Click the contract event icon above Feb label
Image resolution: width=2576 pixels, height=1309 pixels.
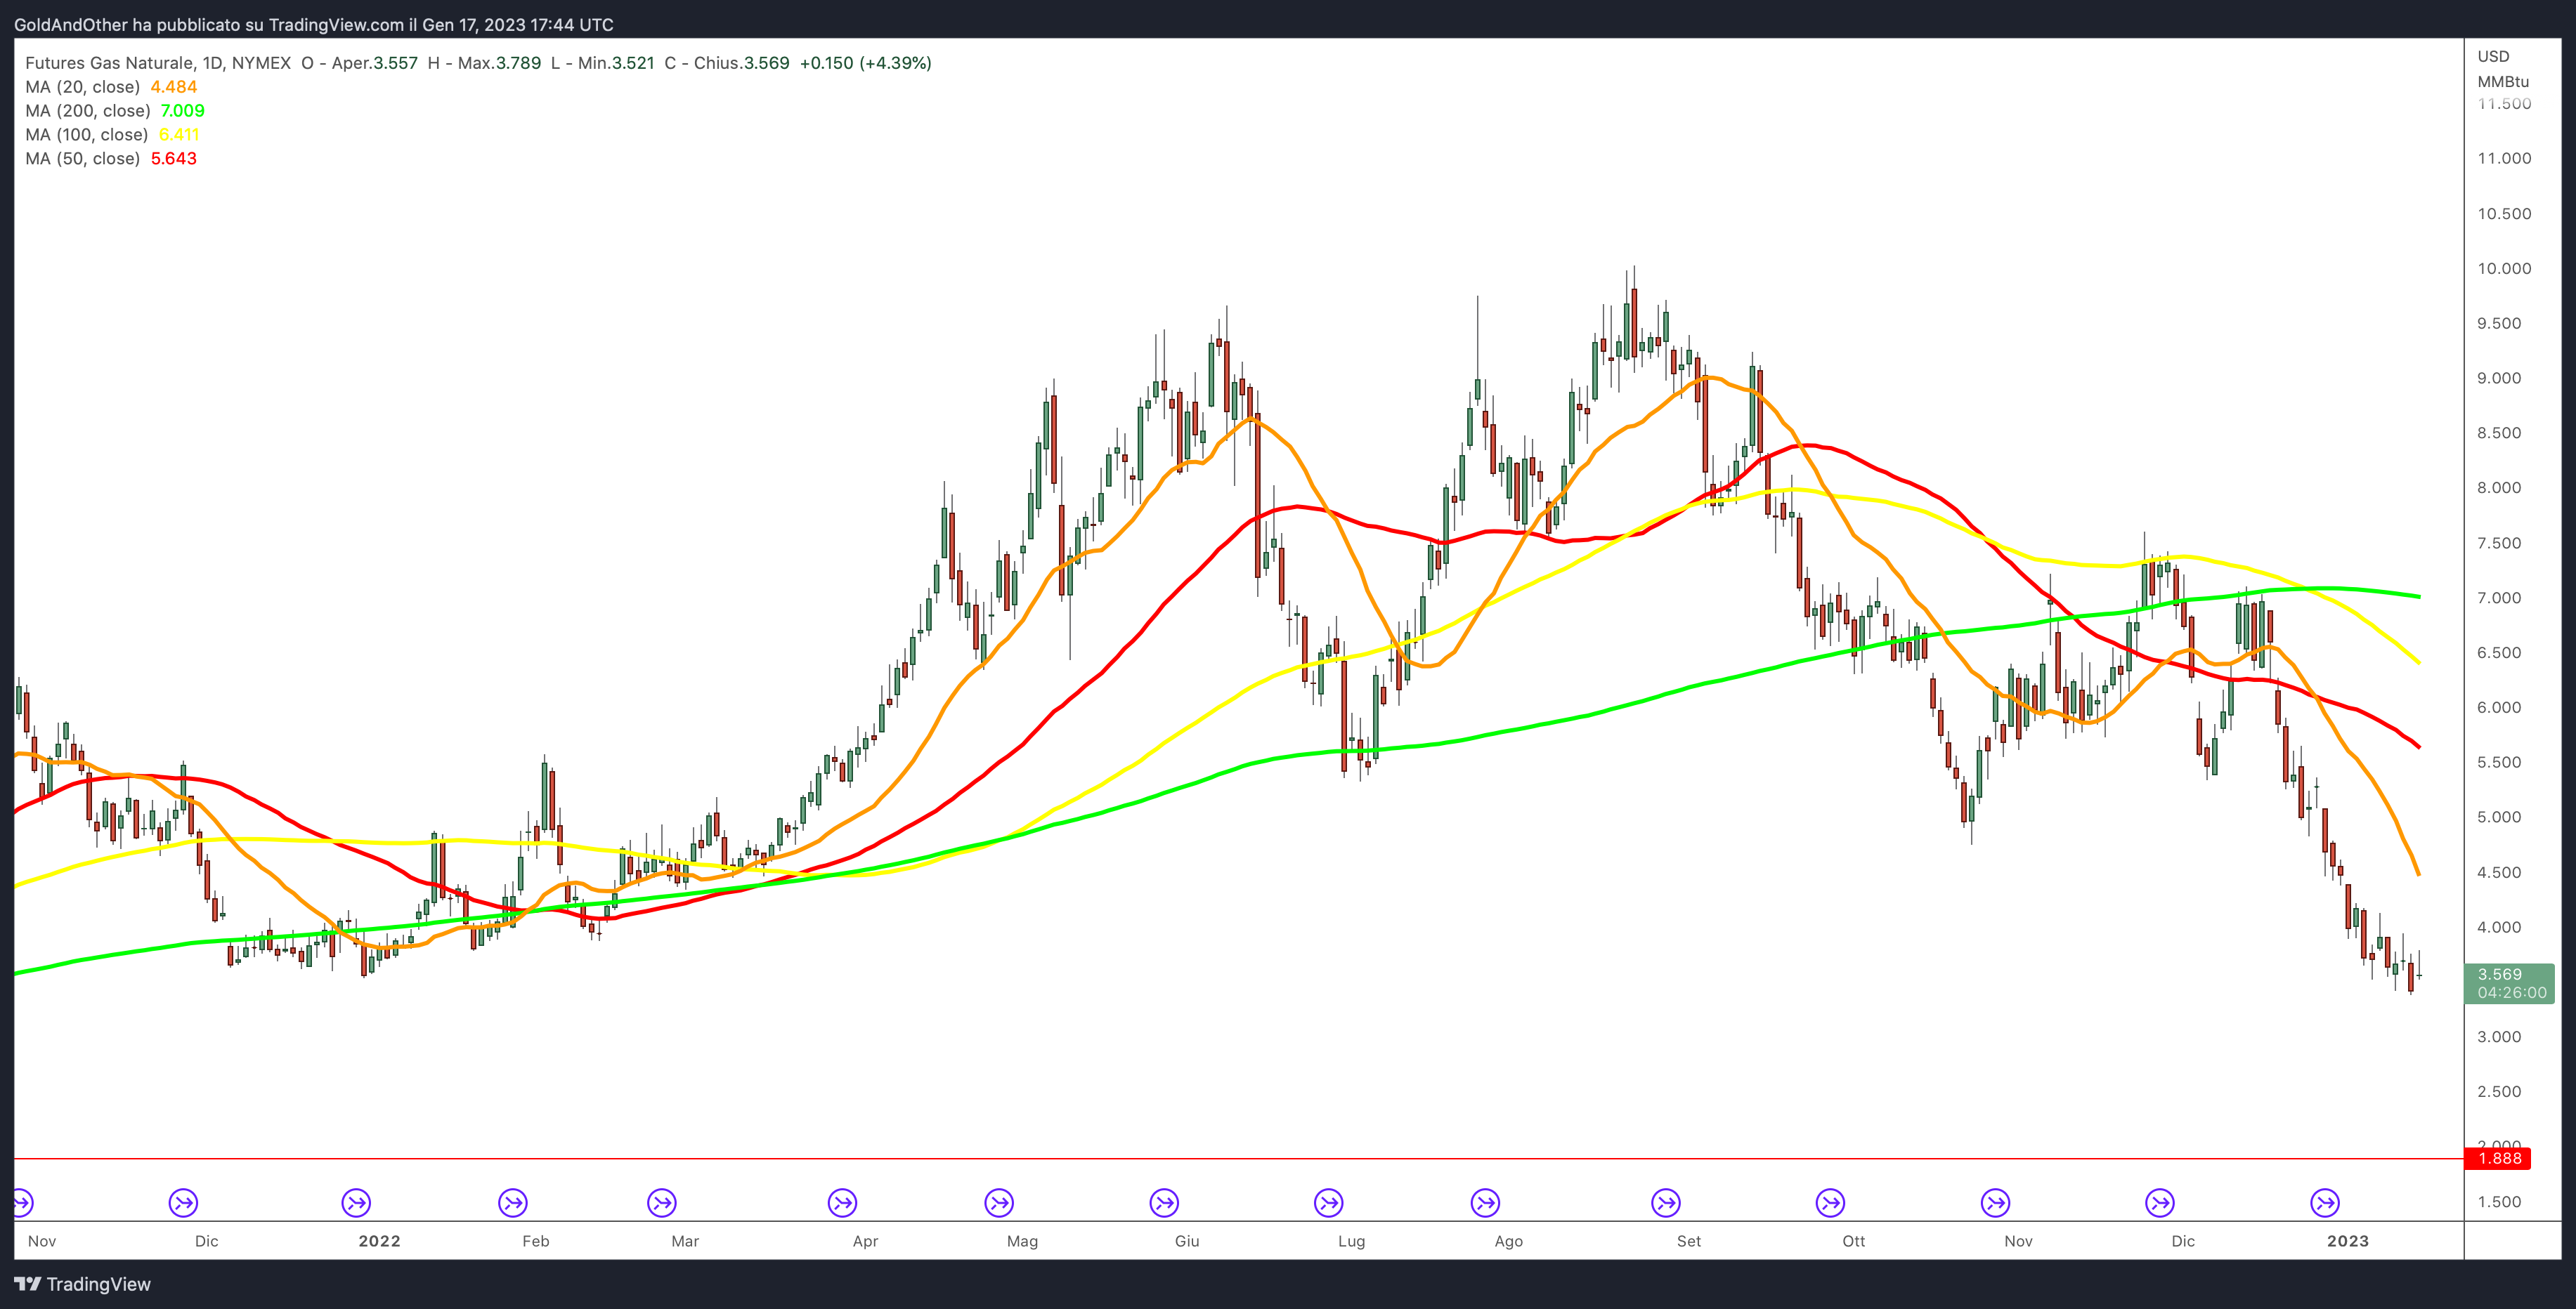click(513, 1202)
